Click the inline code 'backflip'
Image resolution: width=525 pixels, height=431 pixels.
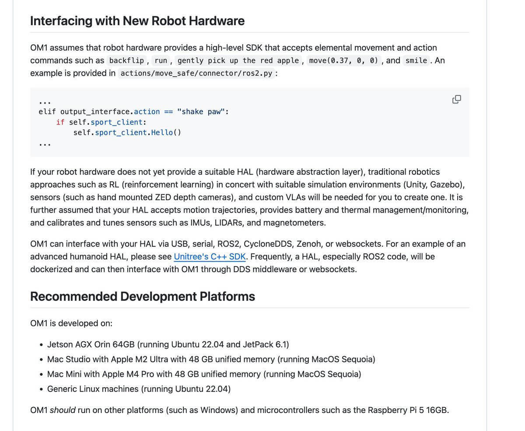(126, 60)
